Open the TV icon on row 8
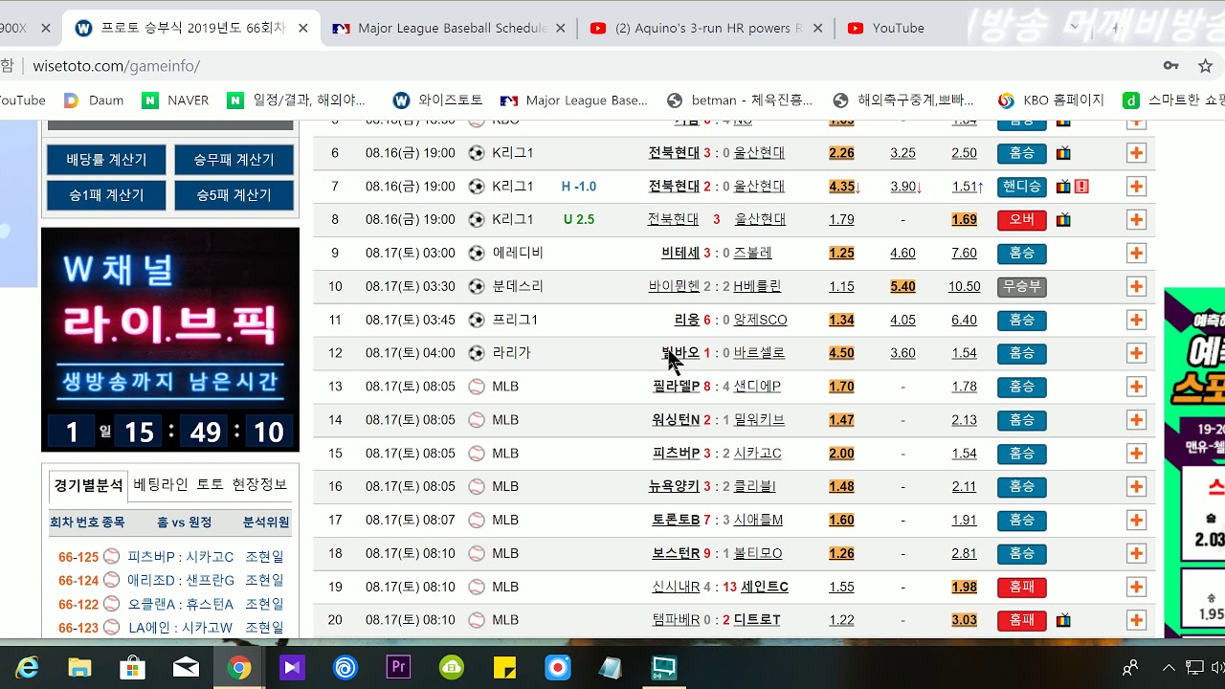 (1063, 220)
